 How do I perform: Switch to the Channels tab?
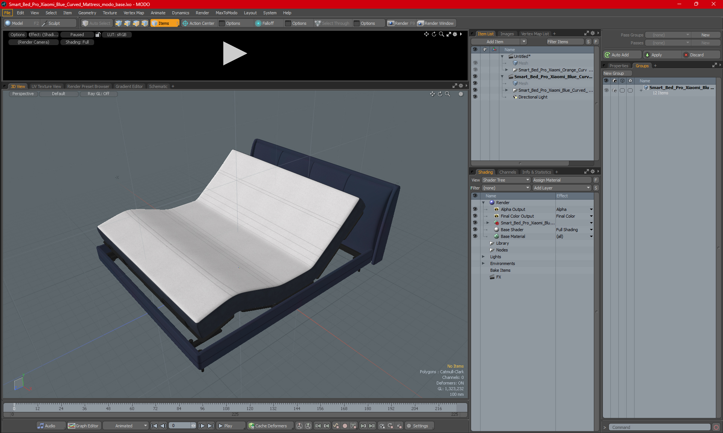507,172
